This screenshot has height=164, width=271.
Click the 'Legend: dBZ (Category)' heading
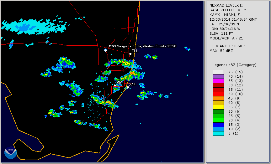tap(235, 65)
